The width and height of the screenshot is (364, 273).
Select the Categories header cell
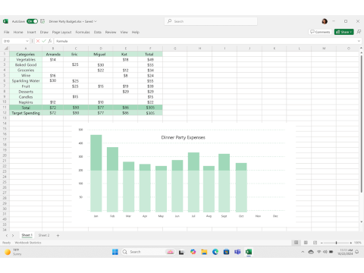click(26, 55)
